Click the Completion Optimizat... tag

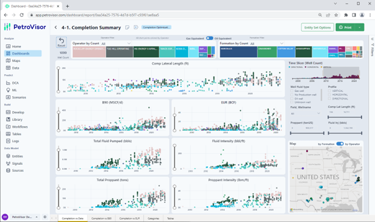[x=156, y=27]
